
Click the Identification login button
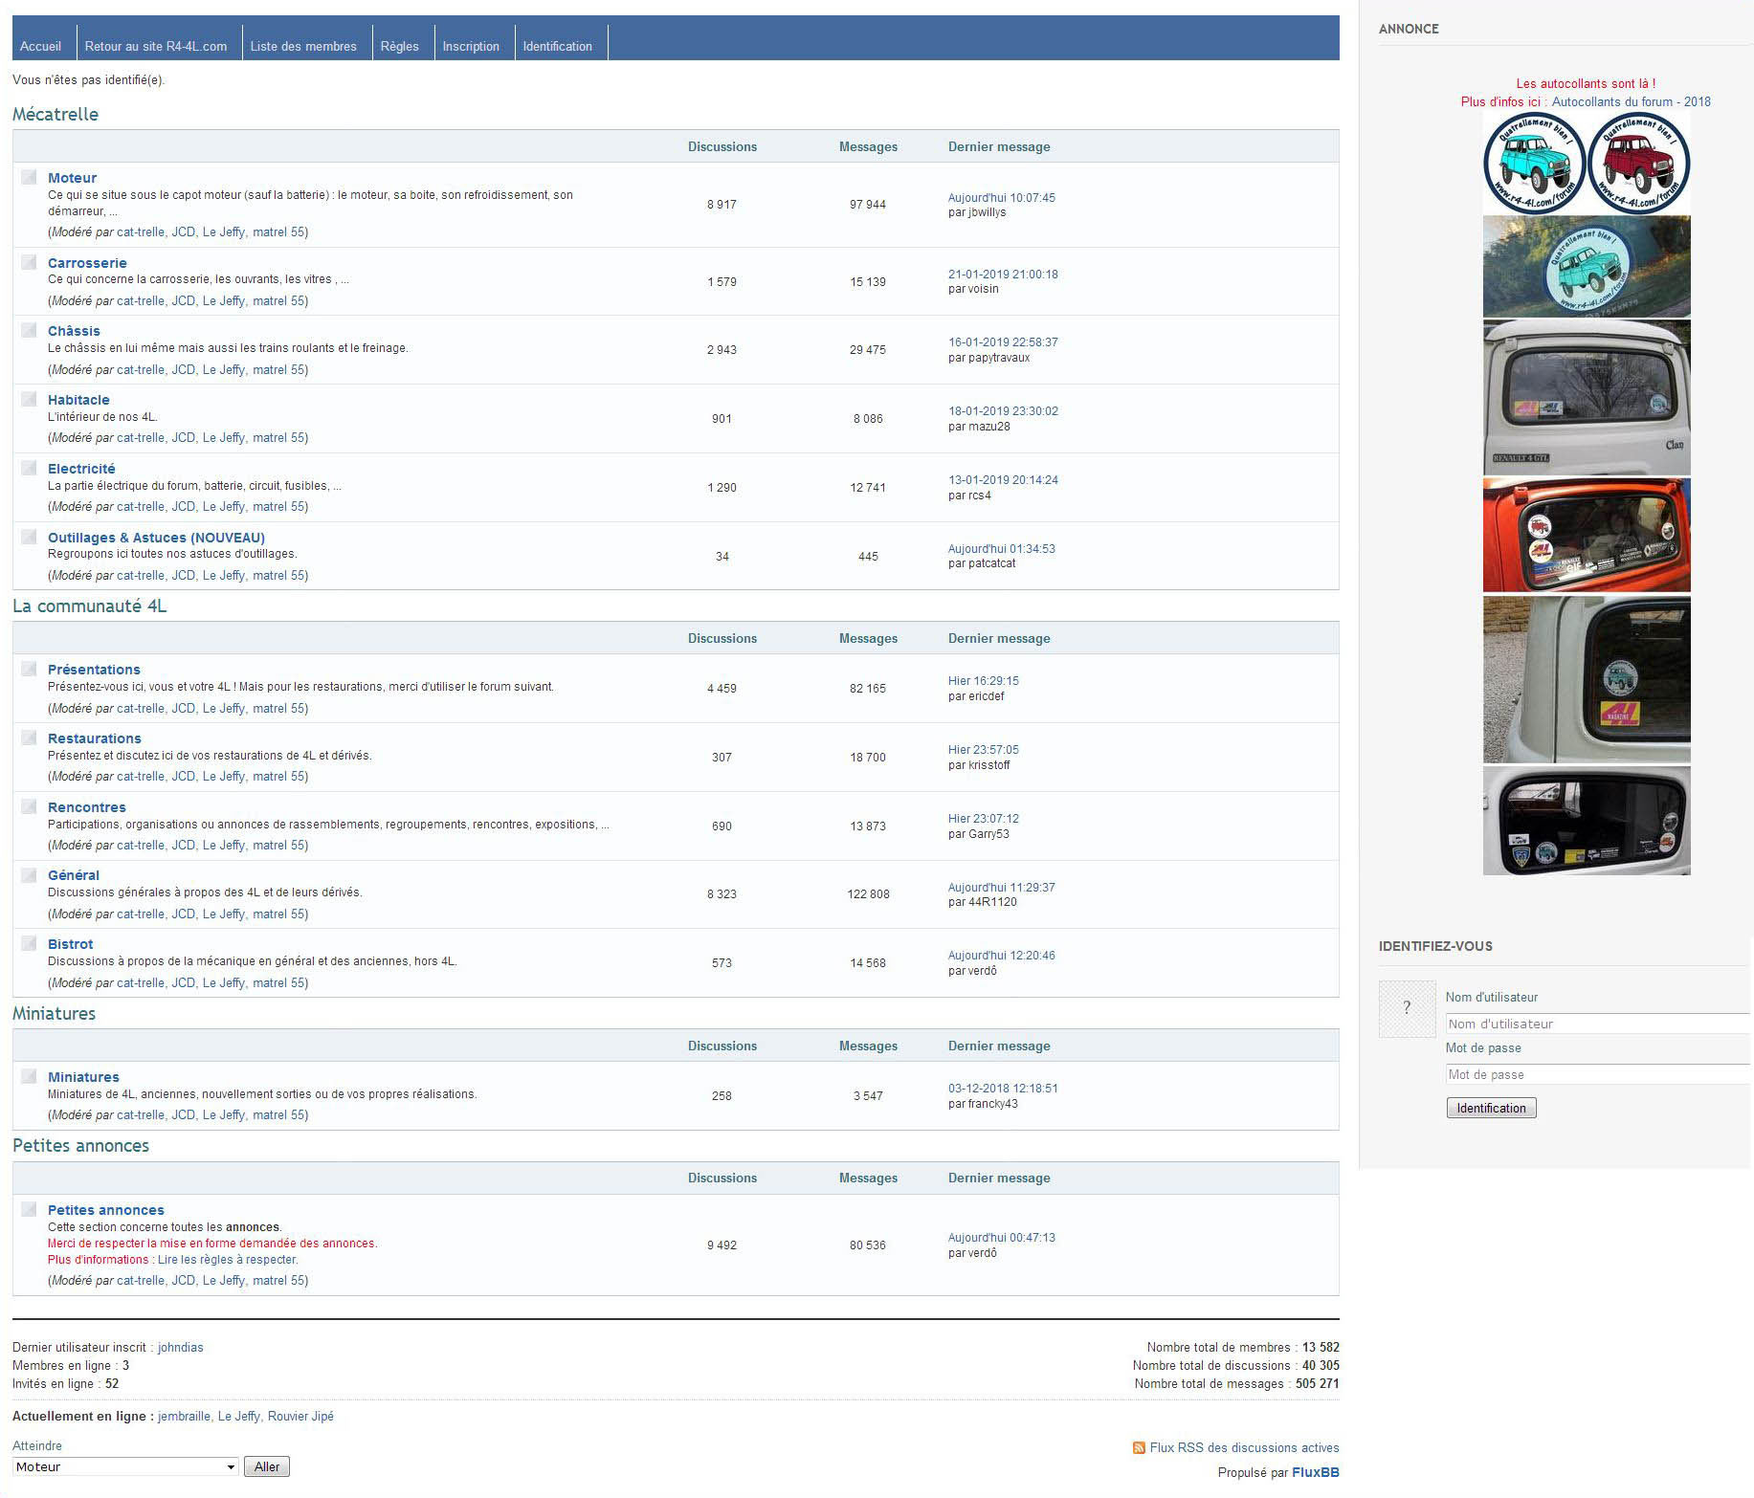pyautogui.click(x=1491, y=1108)
